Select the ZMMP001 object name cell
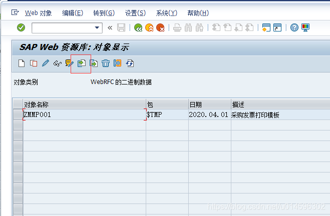330x216 pixels. tap(85, 114)
